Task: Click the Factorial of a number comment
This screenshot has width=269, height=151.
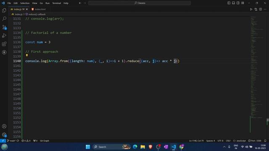Action: click(x=49, y=33)
